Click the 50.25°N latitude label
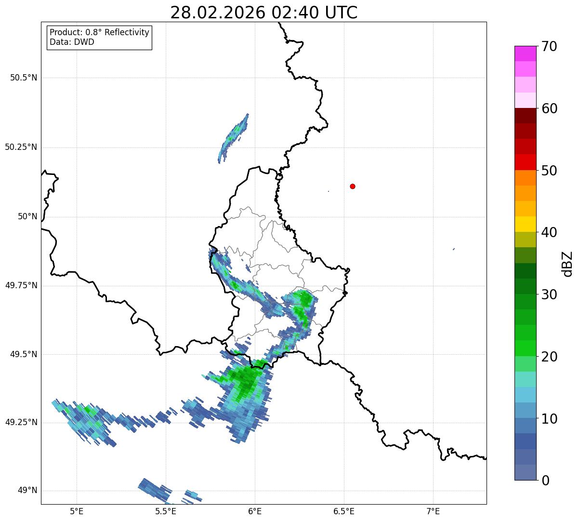The image size is (579, 521). click(21, 147)
